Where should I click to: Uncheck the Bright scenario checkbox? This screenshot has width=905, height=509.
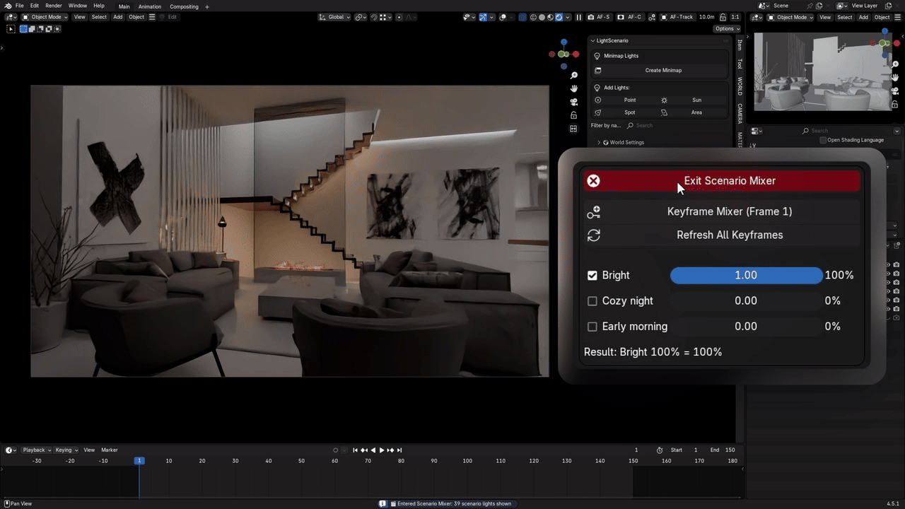click(x=592, y=276)
